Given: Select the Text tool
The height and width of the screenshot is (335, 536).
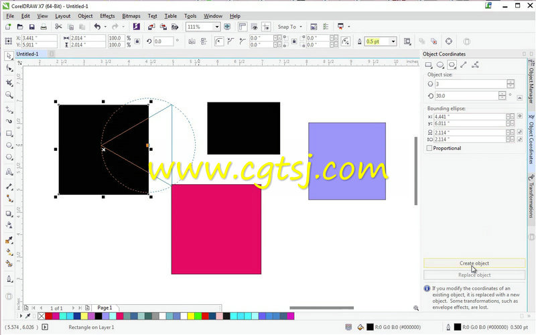Looking at the screenshot, I should click(9, 172).
